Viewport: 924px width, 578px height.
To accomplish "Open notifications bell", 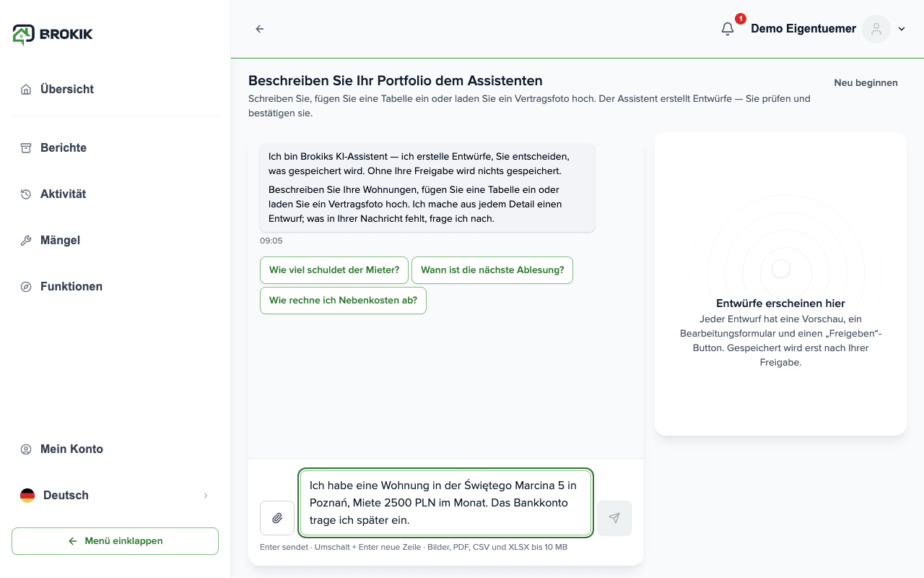I will (x=728, y=29).
